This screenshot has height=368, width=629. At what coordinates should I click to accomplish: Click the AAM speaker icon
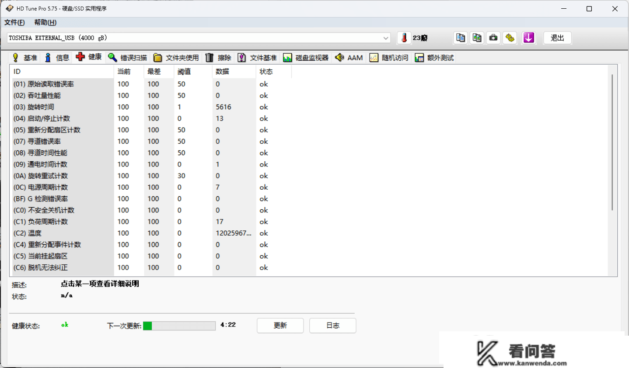339,57
